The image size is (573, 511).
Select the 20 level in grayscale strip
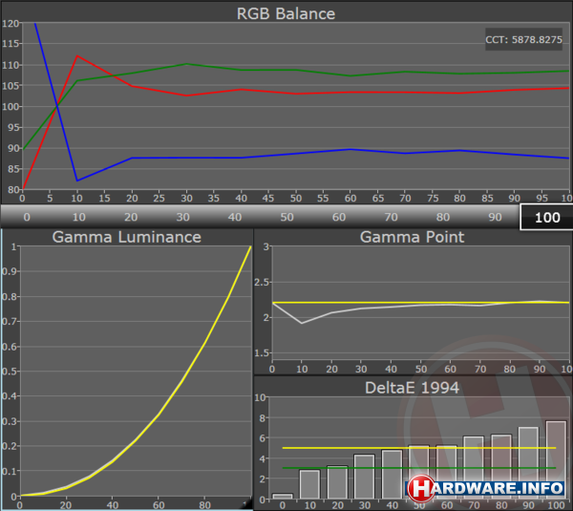130,217
